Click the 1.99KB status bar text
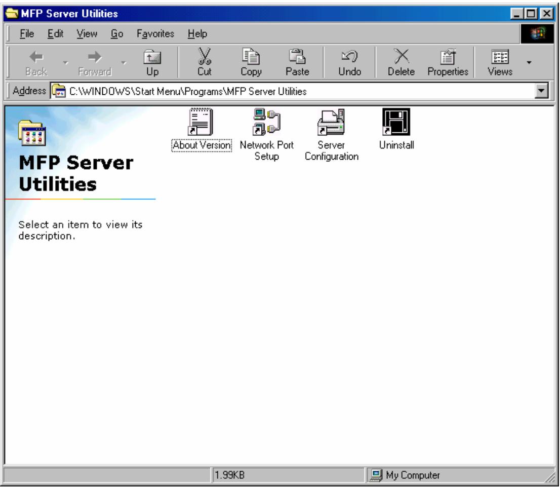This screenshot has width=560, height=489. point(229,475)
